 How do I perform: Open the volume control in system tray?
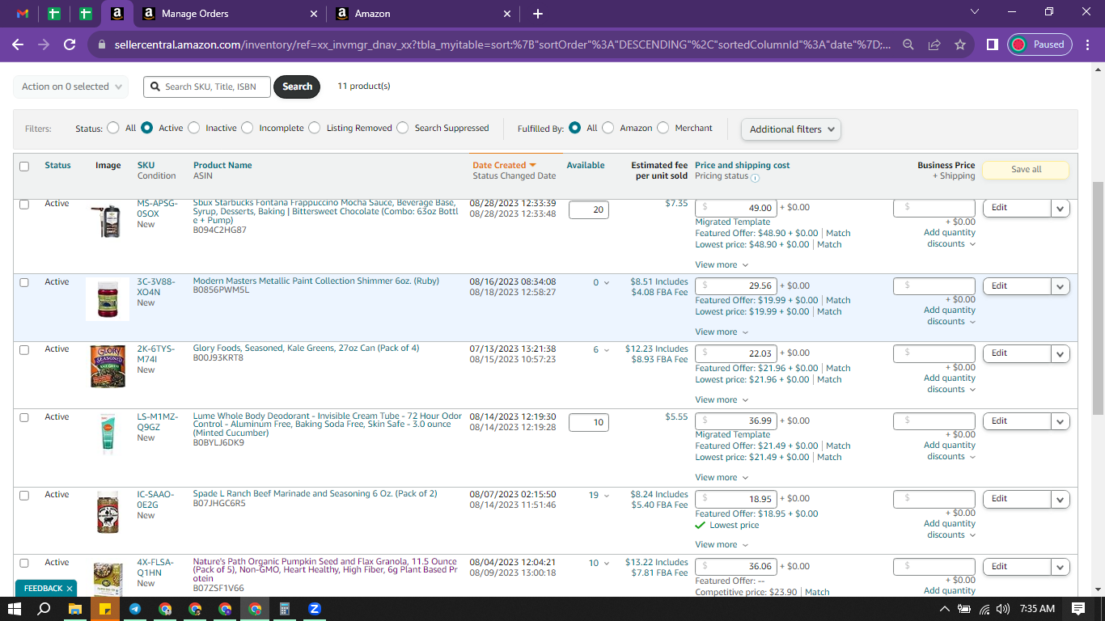click(1003, 609)
